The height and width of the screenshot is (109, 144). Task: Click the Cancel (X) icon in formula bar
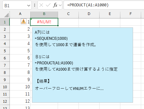[41, 5]
